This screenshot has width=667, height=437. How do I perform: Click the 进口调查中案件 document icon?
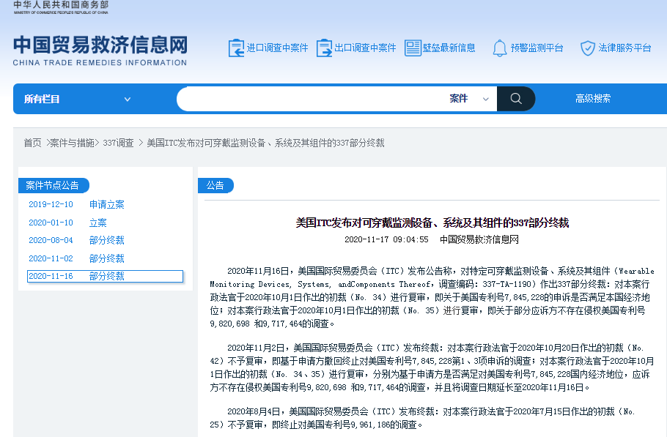(236, 48)
